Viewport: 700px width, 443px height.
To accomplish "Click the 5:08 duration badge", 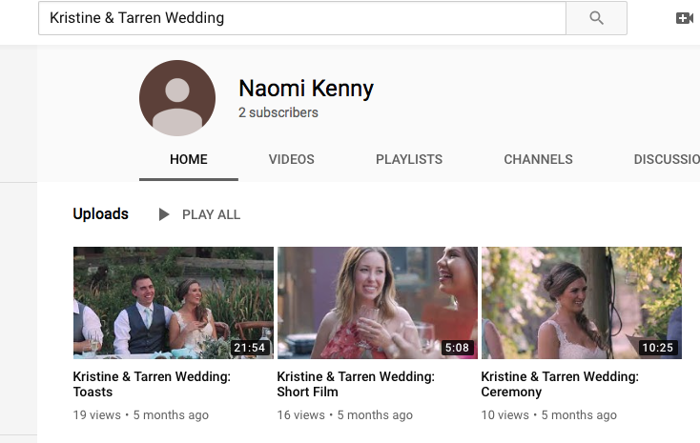I will pyautogui.click(x=457, y=348).
